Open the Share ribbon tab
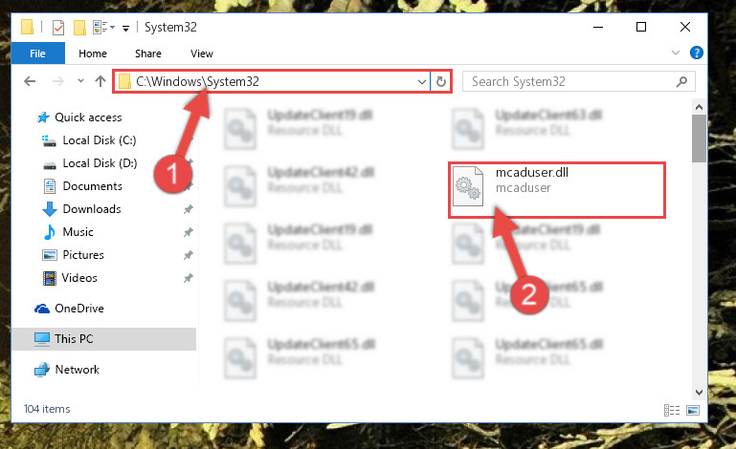 click(148, 53)
